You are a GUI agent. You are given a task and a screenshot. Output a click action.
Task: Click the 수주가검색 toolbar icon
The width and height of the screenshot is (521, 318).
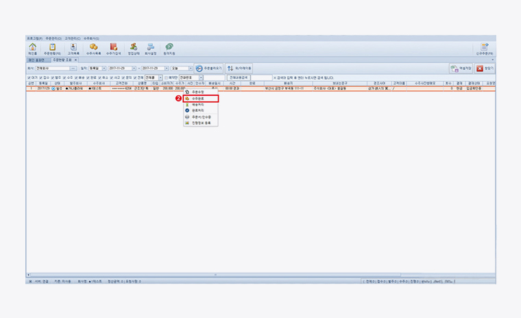[x=114, y=48]
